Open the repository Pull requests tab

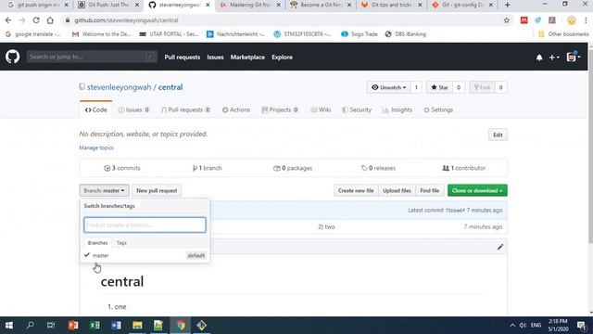click(185, 109)
